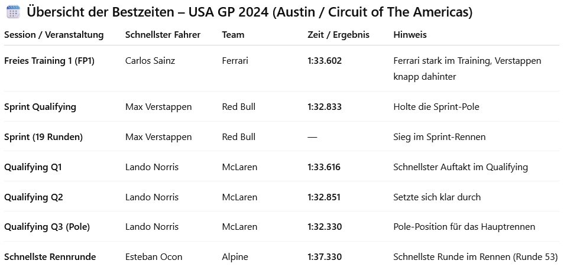Click the "Hinweis" column header
The width and height of the screenshot is (577, 270).
(410, 35)
